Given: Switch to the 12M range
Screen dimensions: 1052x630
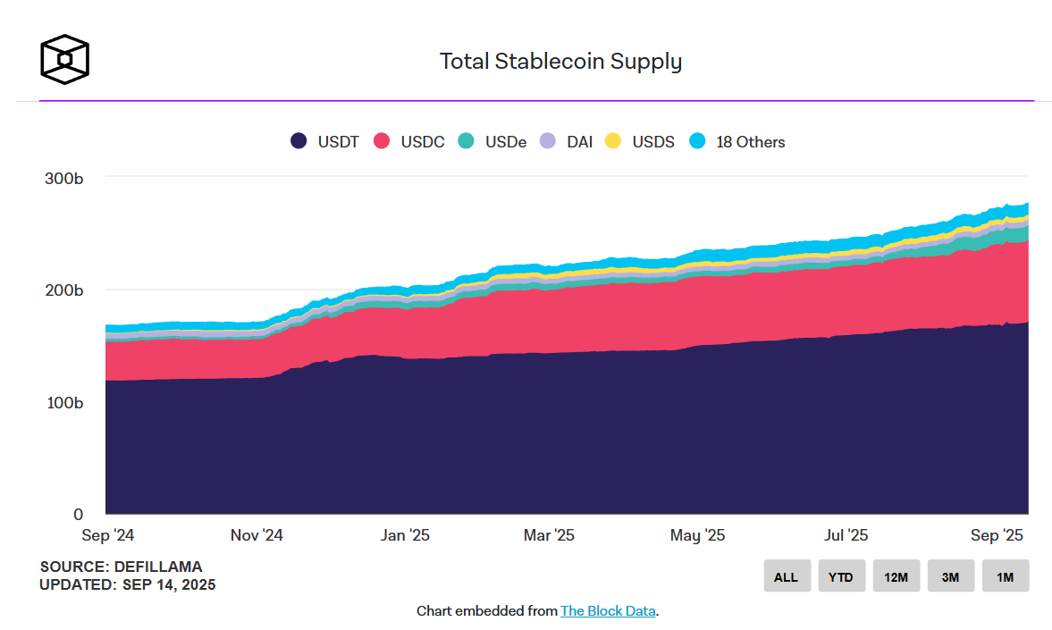Looking at the screenshot, I should click(x=896, y=576).
